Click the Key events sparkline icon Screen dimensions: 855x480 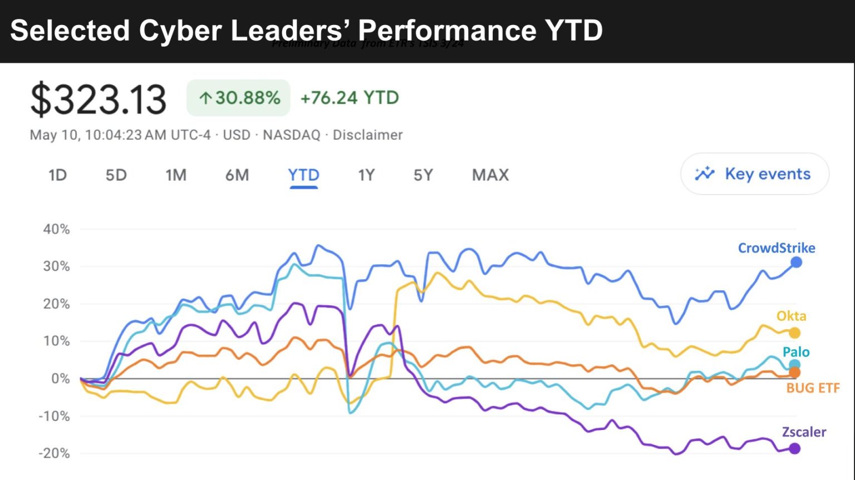click(704, 174)
